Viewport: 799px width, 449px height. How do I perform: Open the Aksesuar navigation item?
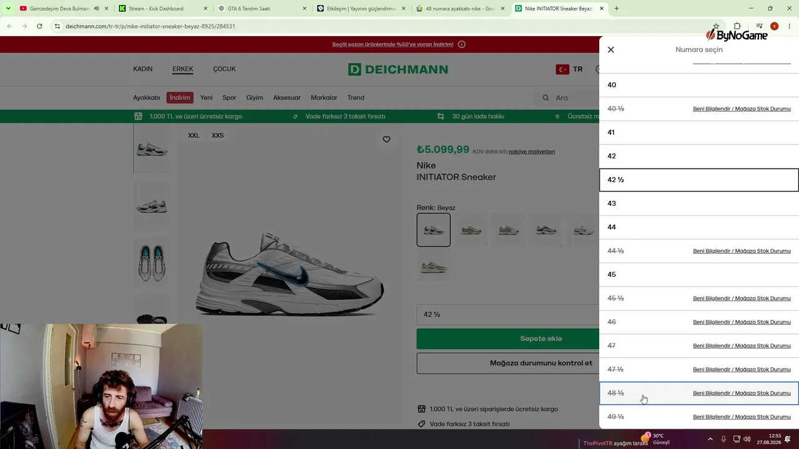pyautogui.click(x=287, y=98)
